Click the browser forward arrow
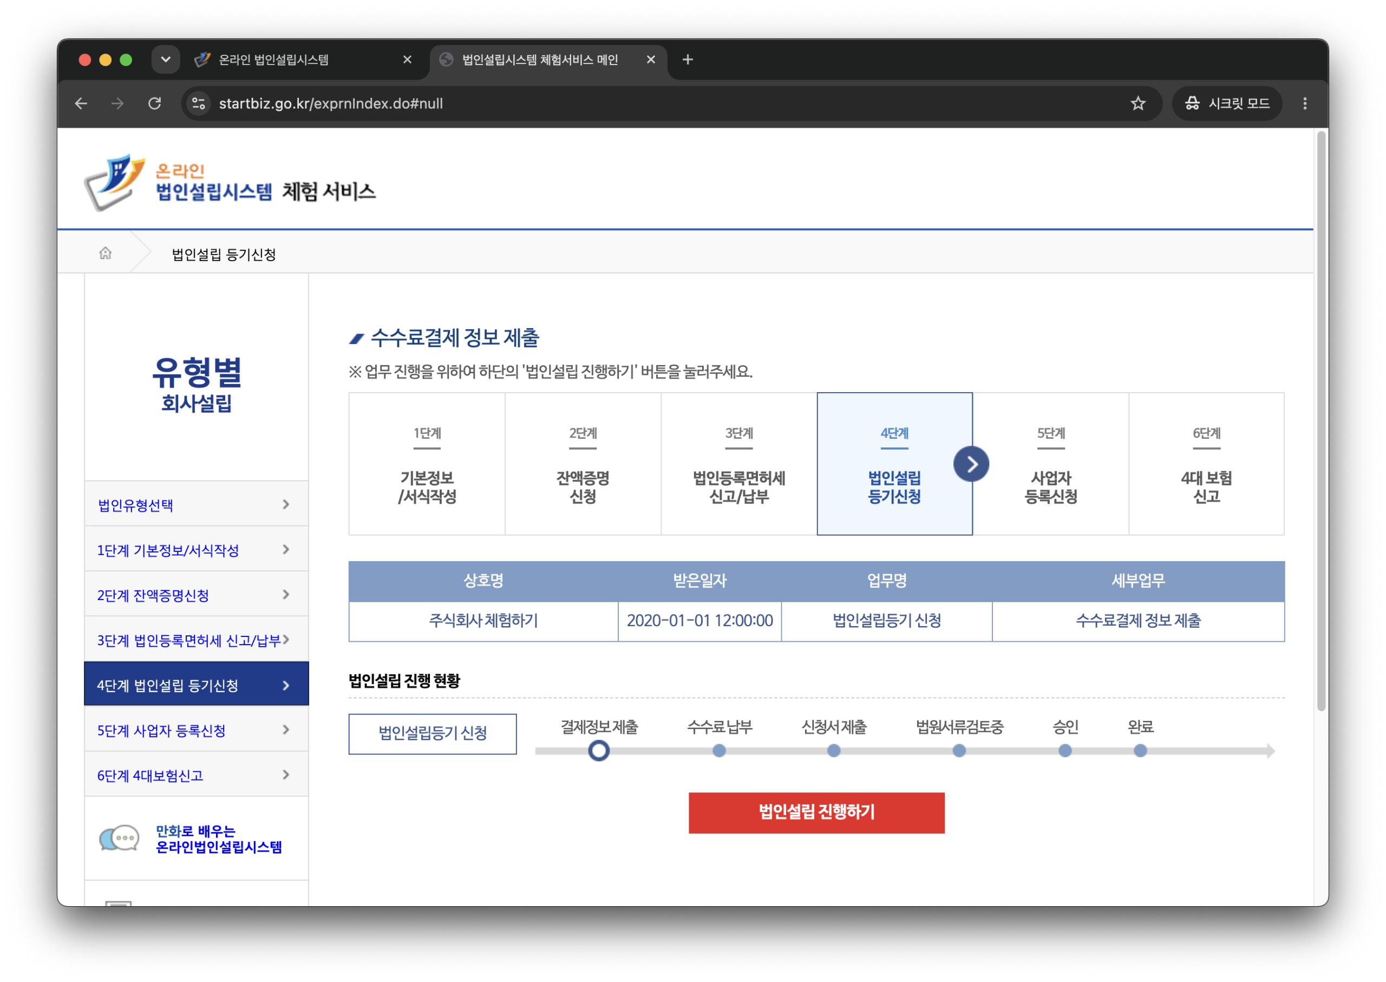Viewport: 1386px width, 982px height. pyautogui.click(x=118, y=103)
